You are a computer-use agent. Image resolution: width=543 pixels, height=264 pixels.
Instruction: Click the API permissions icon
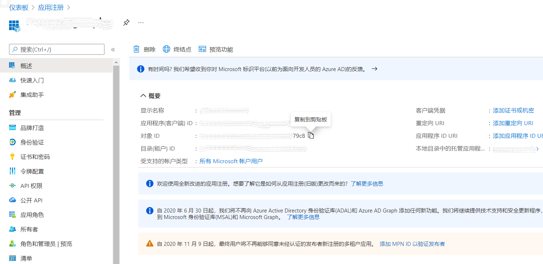coord(12,186)
